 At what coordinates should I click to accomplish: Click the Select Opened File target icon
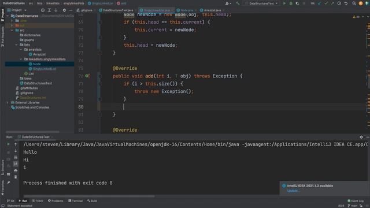tap(43, 10)
